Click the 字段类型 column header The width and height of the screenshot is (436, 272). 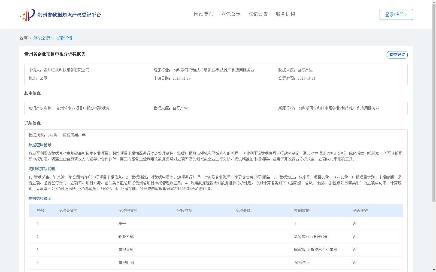(x=185, y=211)
